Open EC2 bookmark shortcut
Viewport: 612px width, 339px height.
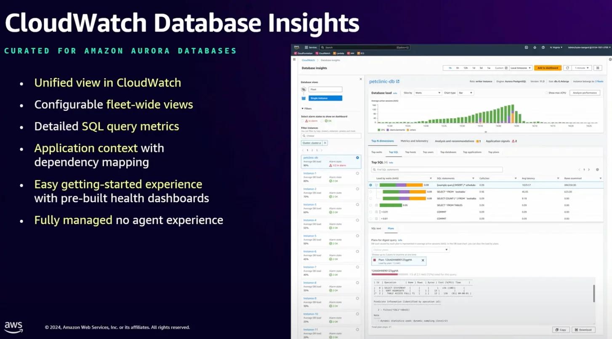pyautogui.click(x=361, y=53)
